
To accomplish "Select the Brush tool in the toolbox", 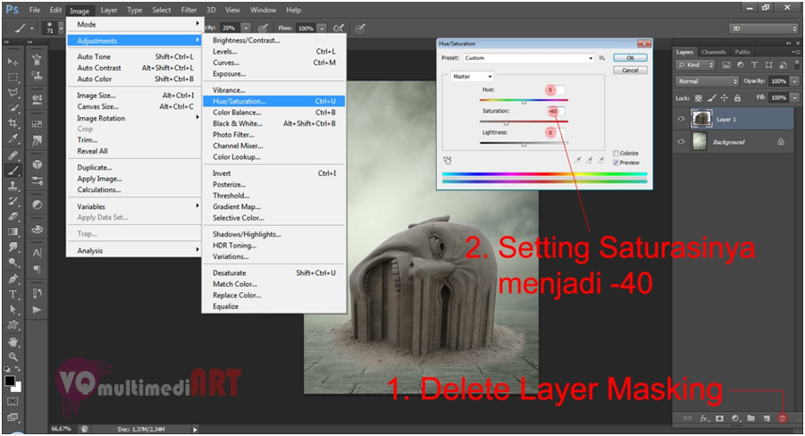I will 13,171.
